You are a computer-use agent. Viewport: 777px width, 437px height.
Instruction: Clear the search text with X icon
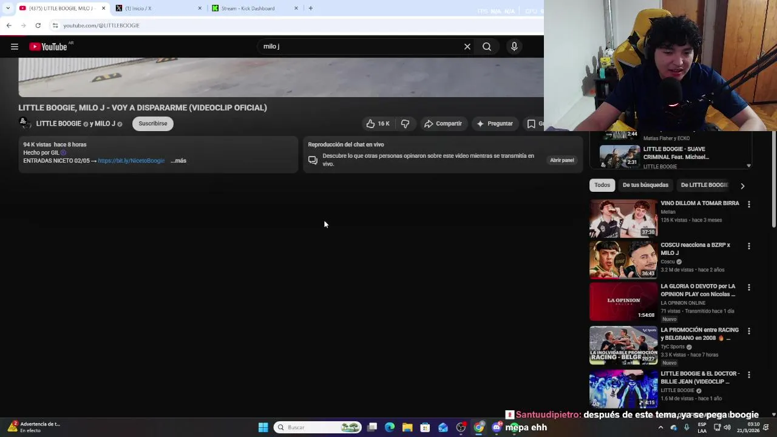click(x=467, y=47)
